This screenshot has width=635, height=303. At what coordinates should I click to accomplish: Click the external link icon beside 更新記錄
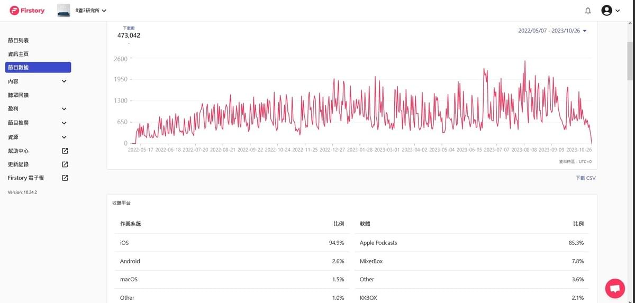(65, 164)
